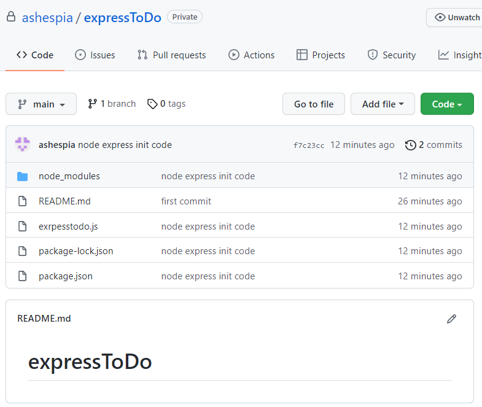Click 12 minutes ago in commit header

click(x=362, y=145)
